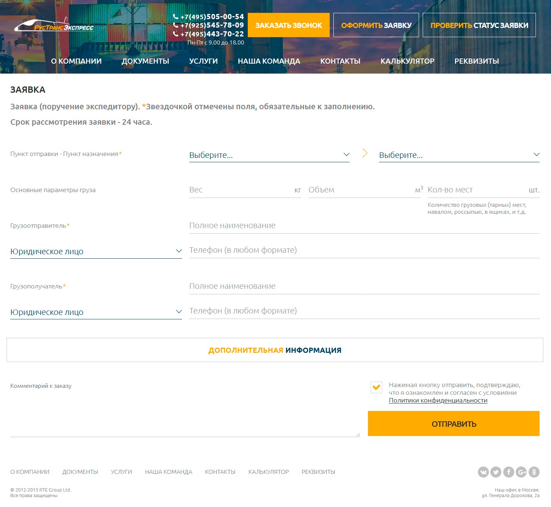Click the phone number +7(495)505-00-54
Image resolution: width=551 pixels, height=507 pixels.
[x=212, y=17]
